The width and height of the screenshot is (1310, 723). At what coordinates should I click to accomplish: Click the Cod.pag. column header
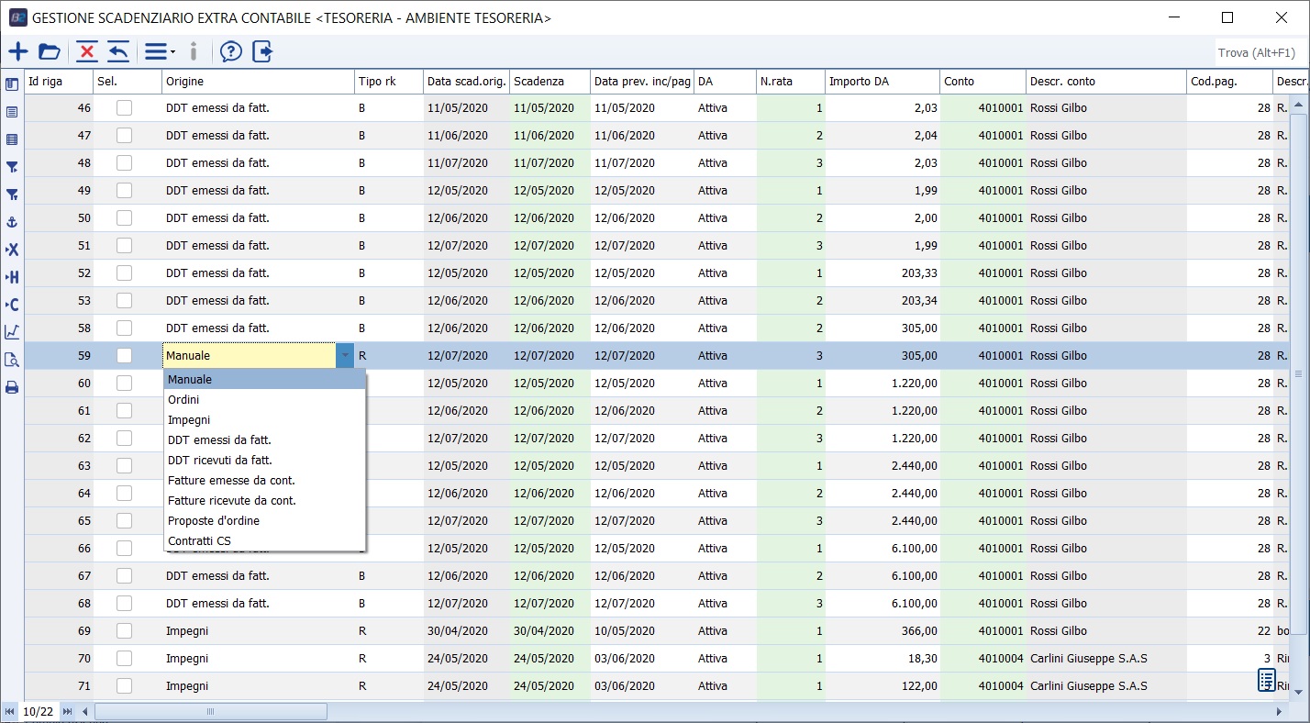tap(1229, 82)
